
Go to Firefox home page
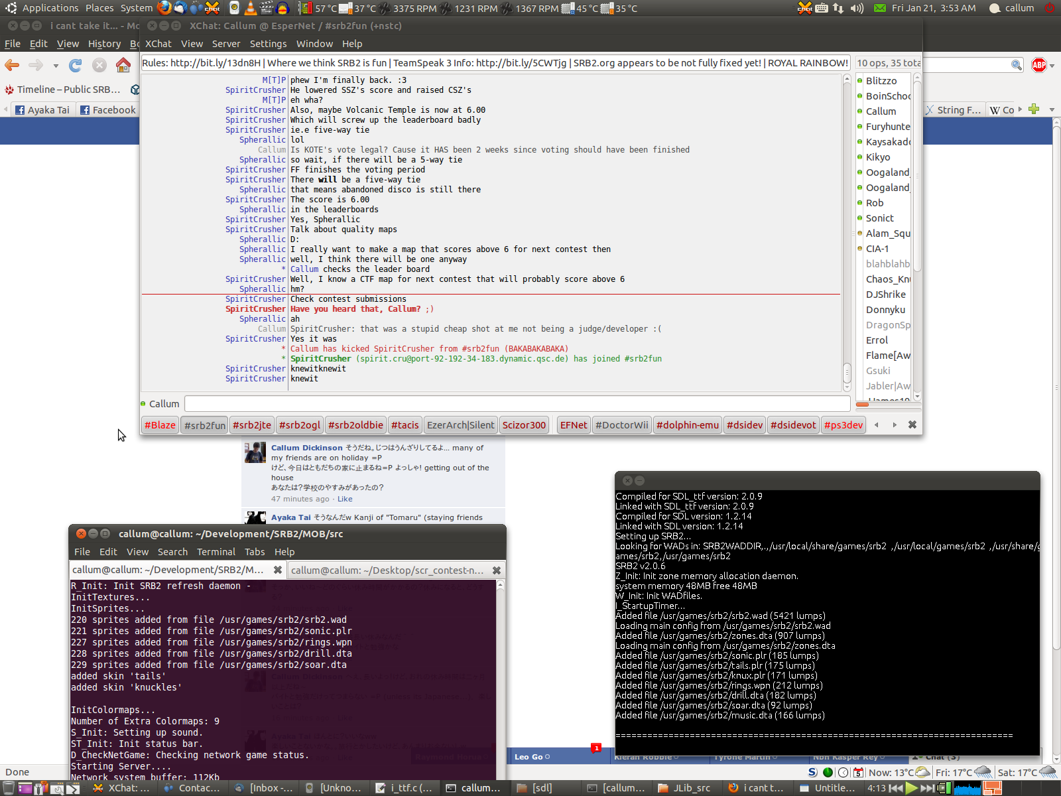point(123,65)
